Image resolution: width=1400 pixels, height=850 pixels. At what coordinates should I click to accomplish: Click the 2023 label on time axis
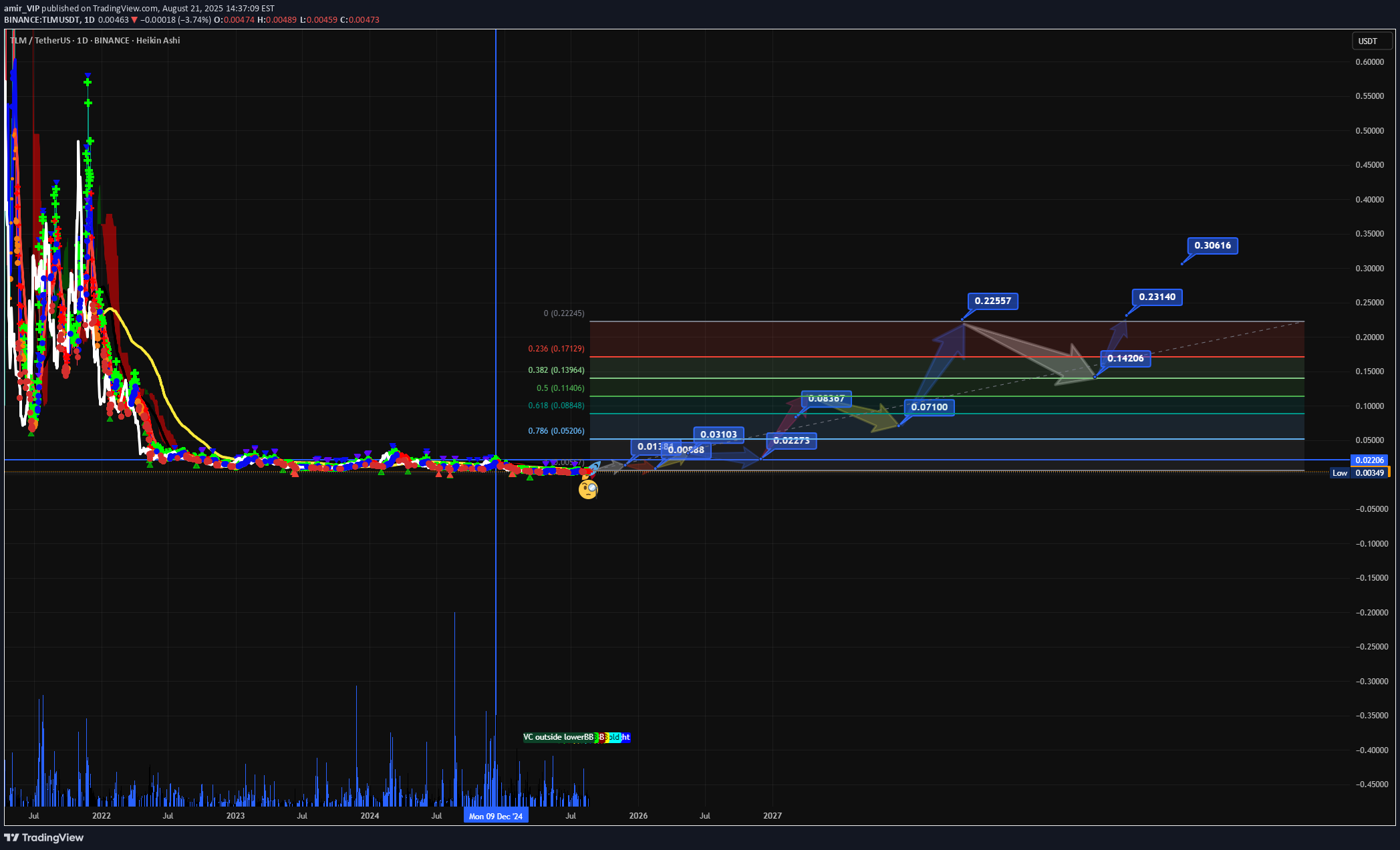tap(235, 815)
